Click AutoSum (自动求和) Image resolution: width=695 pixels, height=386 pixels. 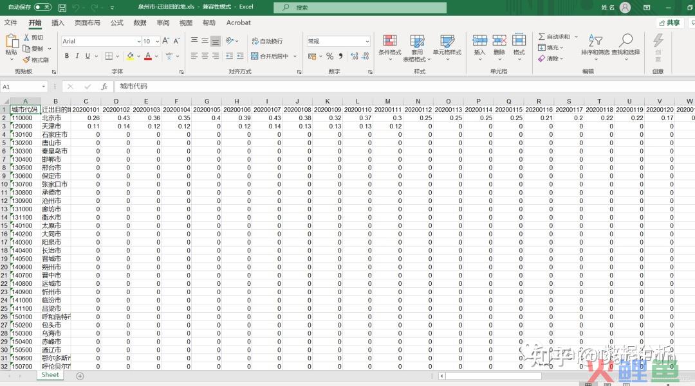[x=554, y=37]
